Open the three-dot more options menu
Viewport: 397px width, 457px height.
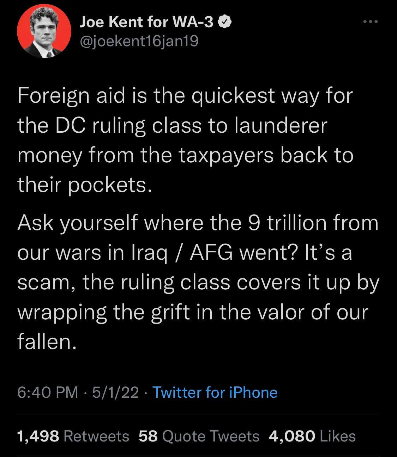(x=371, y=22)
